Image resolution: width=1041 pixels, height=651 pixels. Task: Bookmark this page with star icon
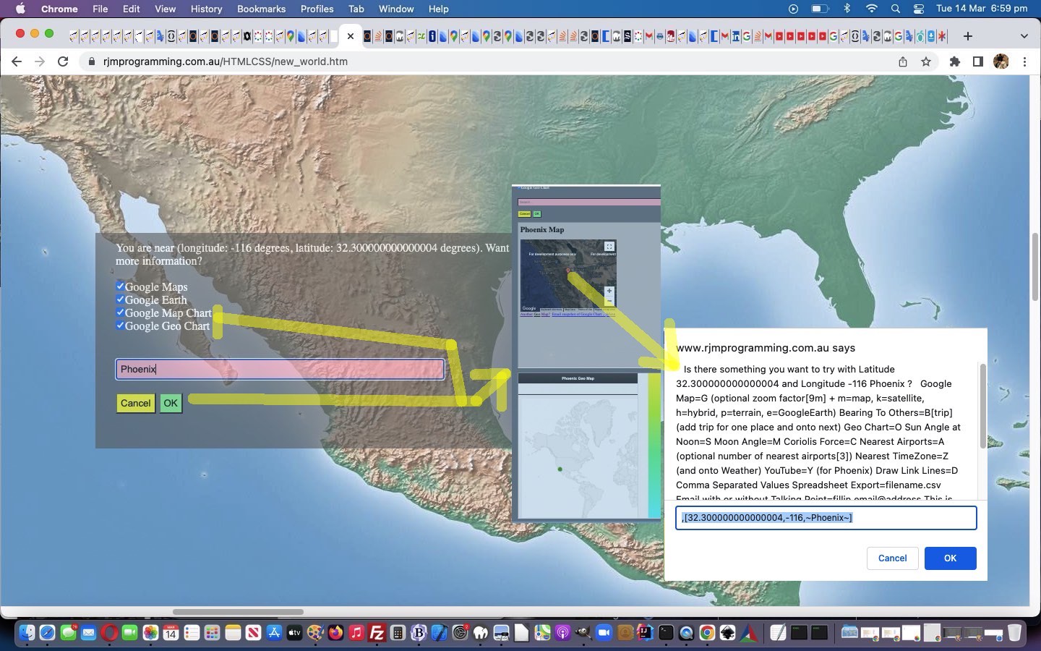(926, 61)
